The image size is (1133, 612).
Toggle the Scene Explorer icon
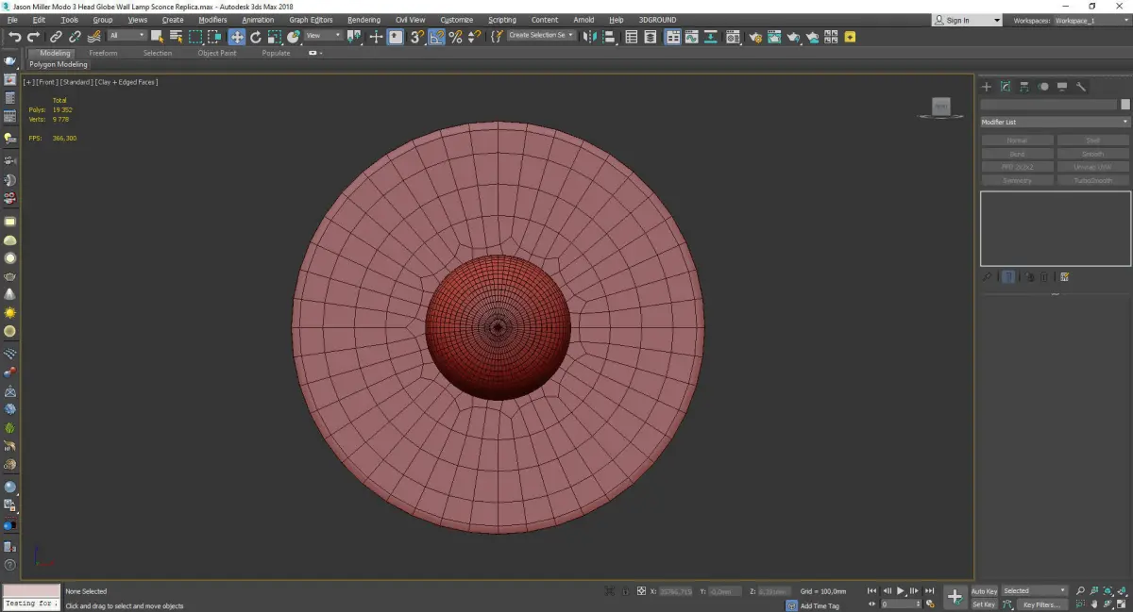pos(632,37)
